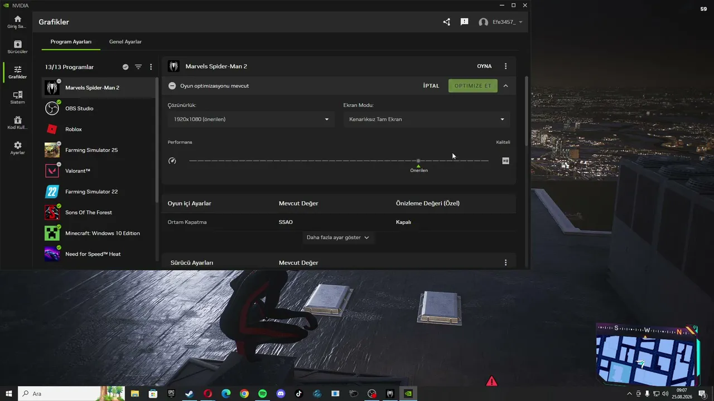Open TikTok from the taskbar
This screenshot has width=714, height=401.
[x=299, y=394]
